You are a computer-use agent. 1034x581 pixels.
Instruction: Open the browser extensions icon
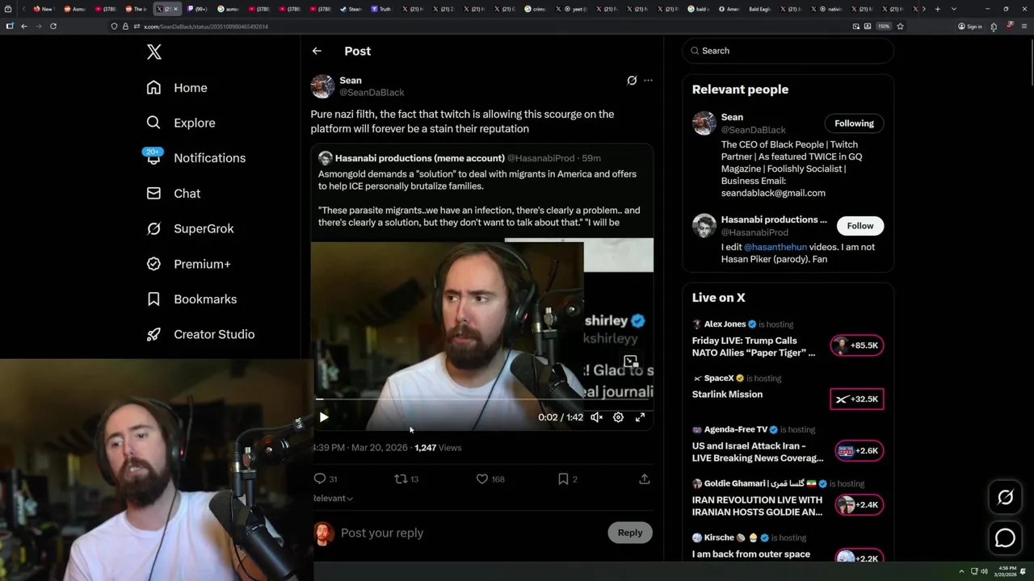[x=994, y=26]
